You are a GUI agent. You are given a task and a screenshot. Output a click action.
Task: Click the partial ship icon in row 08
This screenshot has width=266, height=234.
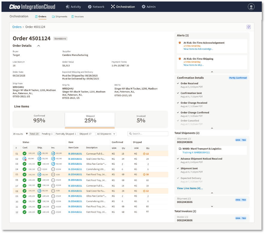click(39, 191)
